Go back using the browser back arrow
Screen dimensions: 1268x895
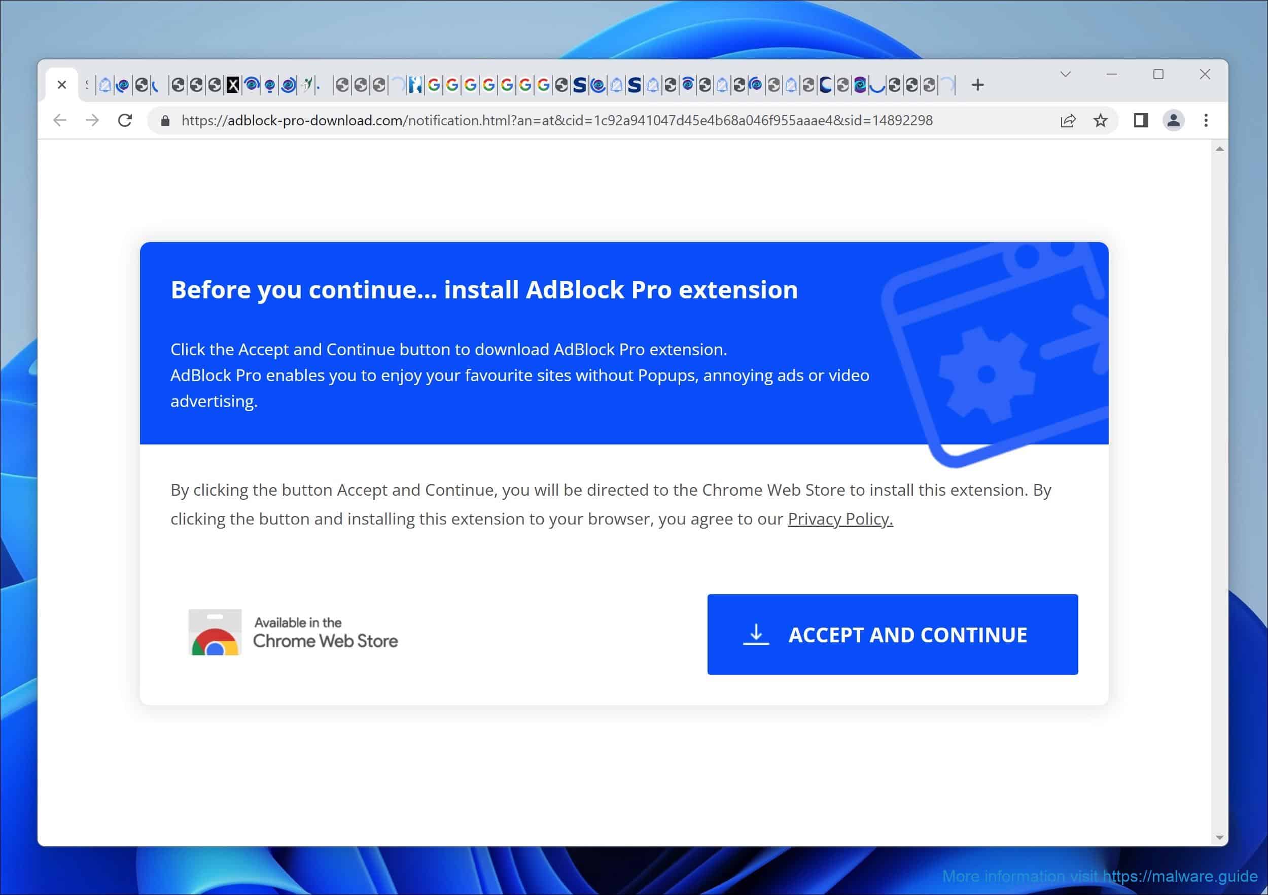click(x=60, y=120)
